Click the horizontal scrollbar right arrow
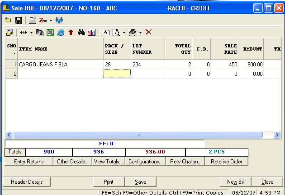Screen dimensions: 285x195 277,135
